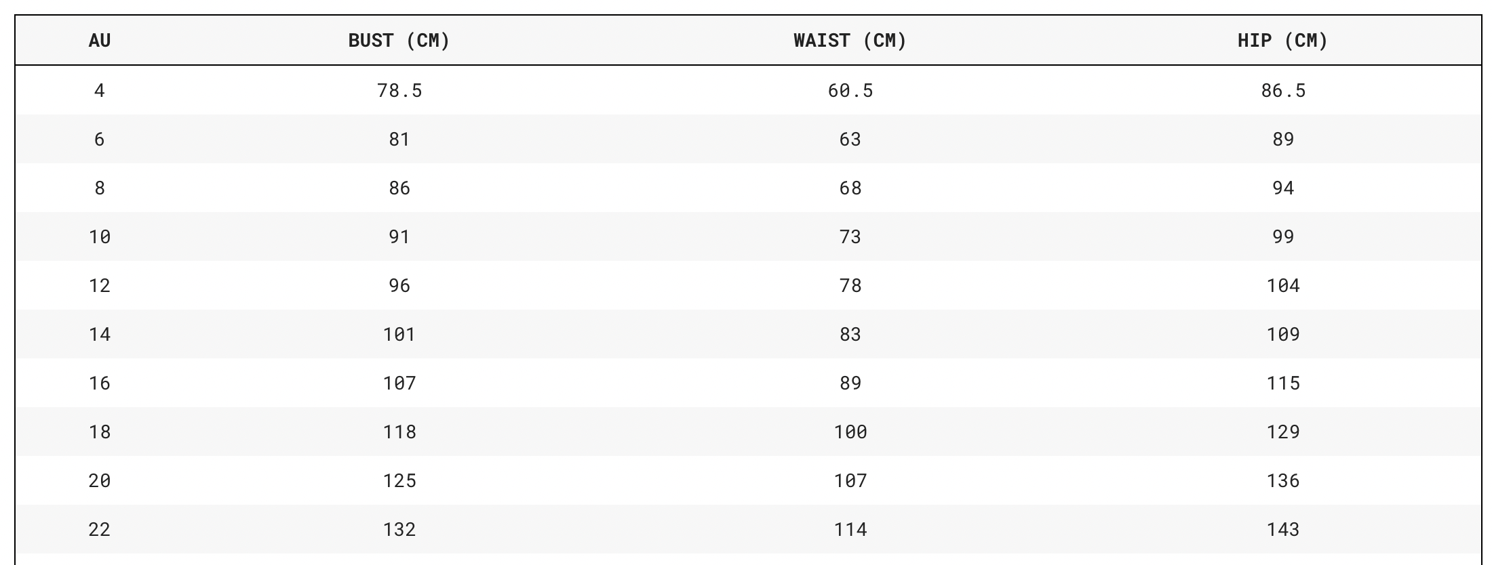This screenshot has height=565, width=1492.
Task: Click hip measurement 109
Action: (1282, 335)
